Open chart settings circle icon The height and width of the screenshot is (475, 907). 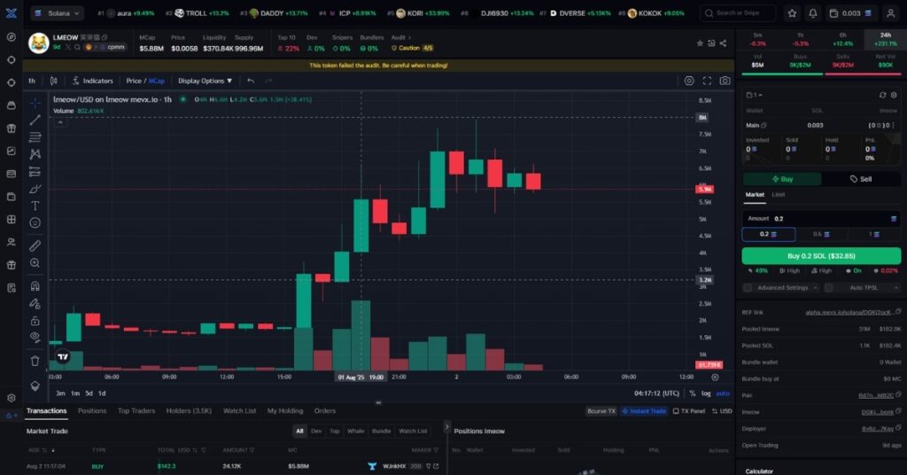pos(689,81)
